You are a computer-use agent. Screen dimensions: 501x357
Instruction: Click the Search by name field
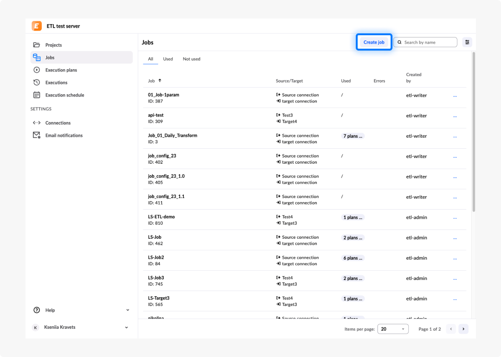click(x=425, y=42)
